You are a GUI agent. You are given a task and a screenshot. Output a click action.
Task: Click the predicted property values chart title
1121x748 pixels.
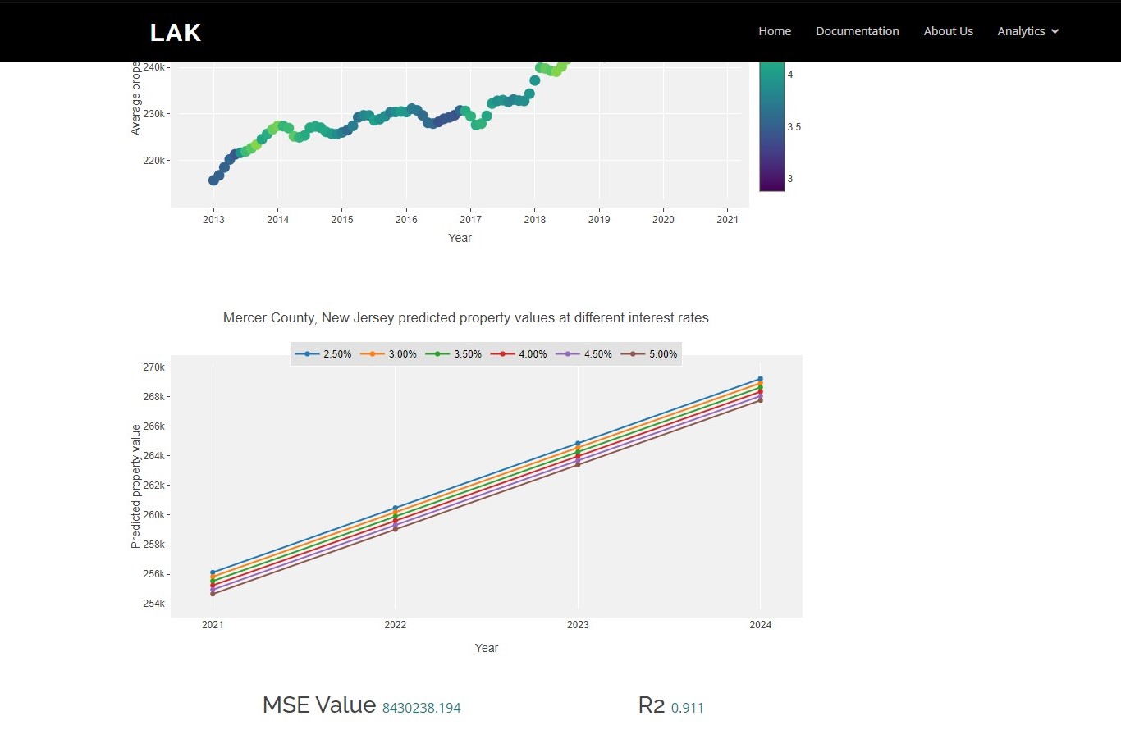pyautogui.click(x=466, y=317)
